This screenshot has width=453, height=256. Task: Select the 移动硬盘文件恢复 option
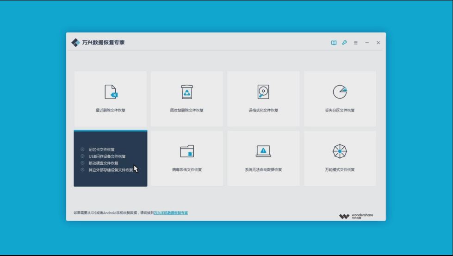click(x=103, y=163)
